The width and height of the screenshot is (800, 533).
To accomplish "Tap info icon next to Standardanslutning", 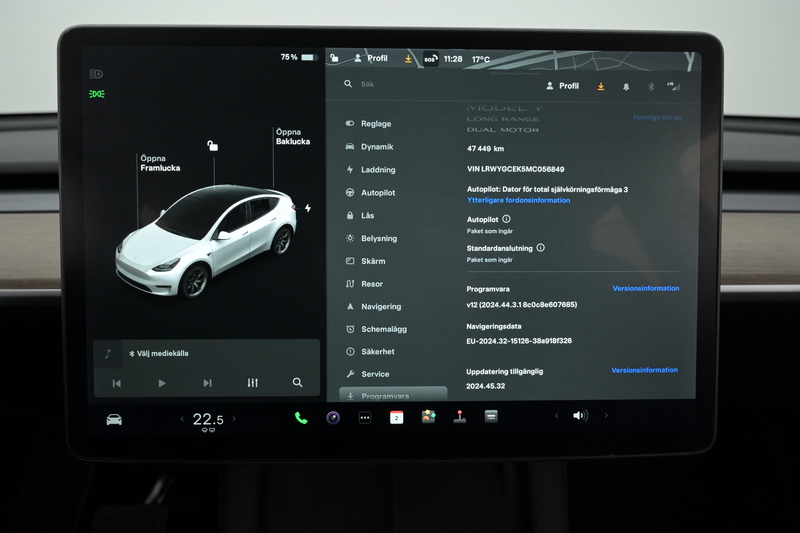I will (540, 248).
